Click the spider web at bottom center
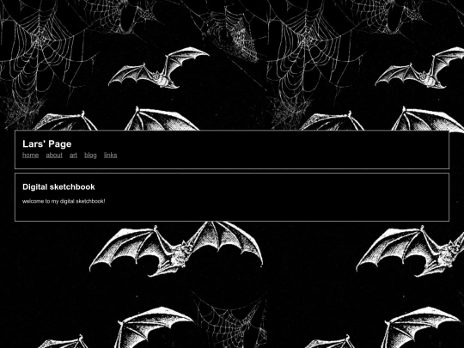Viewport: 464px width, 348px height. pos(232,320)
